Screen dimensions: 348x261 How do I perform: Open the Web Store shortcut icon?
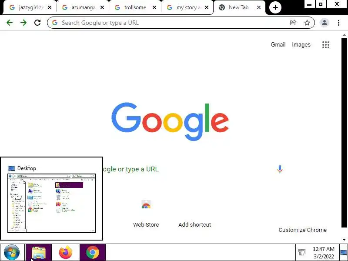tap(146, 205)
